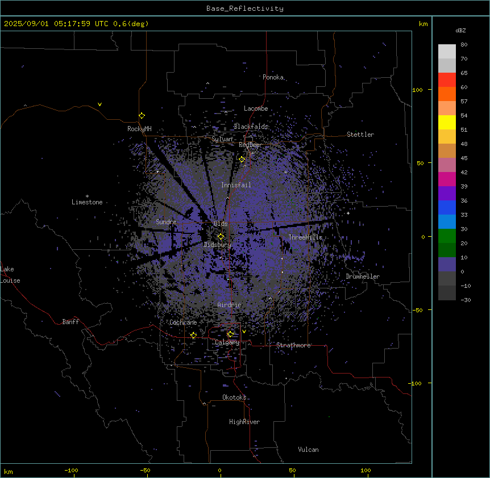Select the RockyMH map label

tap(139, 129)
